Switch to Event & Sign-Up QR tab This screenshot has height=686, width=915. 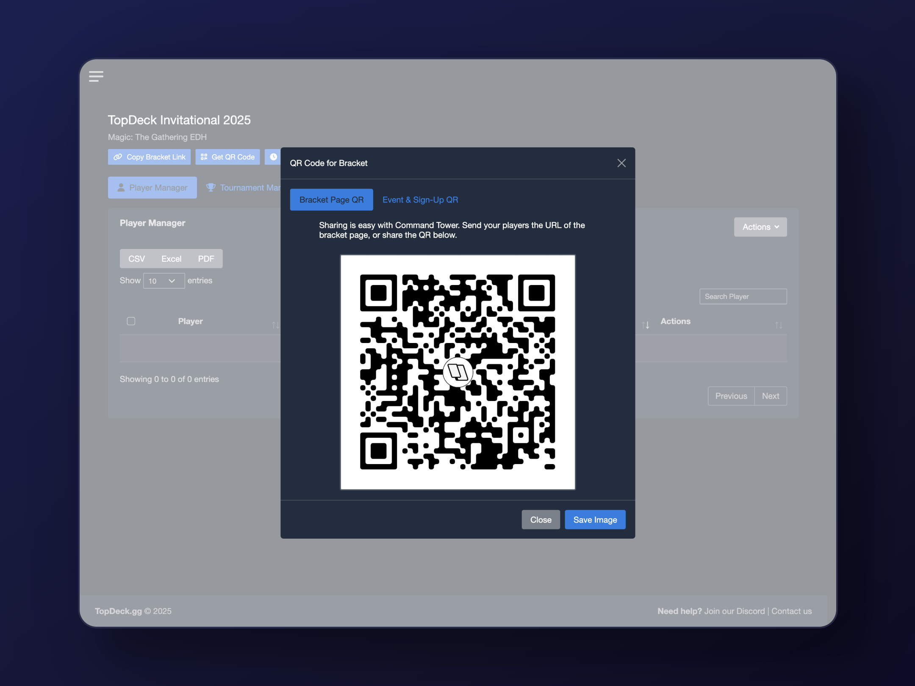click(420, 200)
